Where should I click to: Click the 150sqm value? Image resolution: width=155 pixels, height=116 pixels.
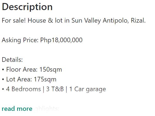[x=51, y=70]
